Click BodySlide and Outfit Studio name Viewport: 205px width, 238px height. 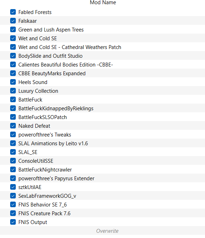50,56
